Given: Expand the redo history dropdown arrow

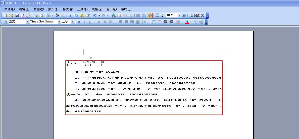Looking at the screenshot, I should (x=108, y=15).
